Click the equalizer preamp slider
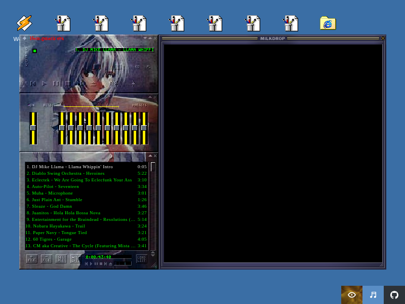 click(x=33, y=128)
